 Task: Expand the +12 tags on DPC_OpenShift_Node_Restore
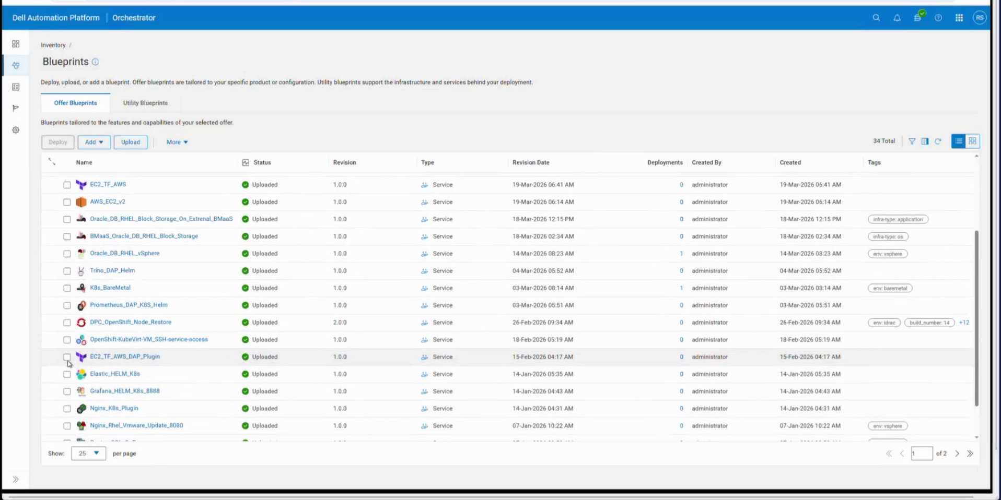tap(964, 323)
